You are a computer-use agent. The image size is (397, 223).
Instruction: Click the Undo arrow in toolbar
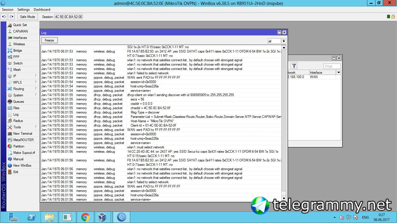[x=4, y=17]
